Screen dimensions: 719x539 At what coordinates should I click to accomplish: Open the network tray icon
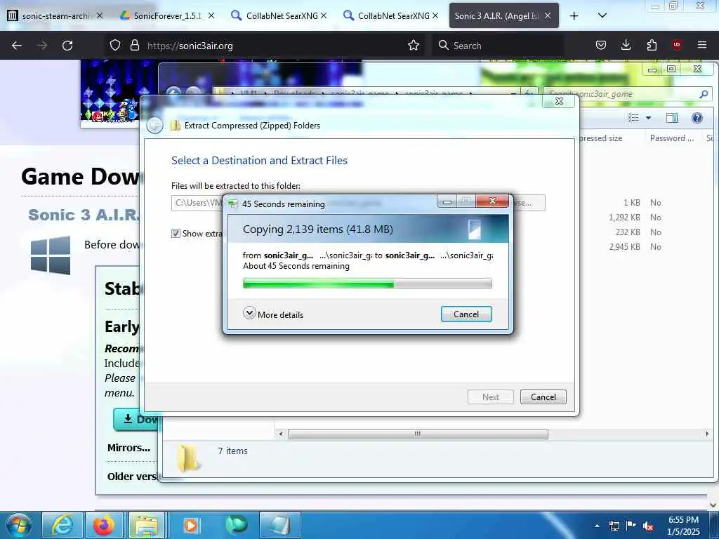[614, 526]
